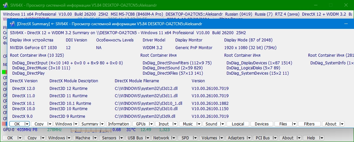The width and height of the screenshot is (354, 142).
Task: Minimize the DirectX Summary window
Action: click(346, 24)
